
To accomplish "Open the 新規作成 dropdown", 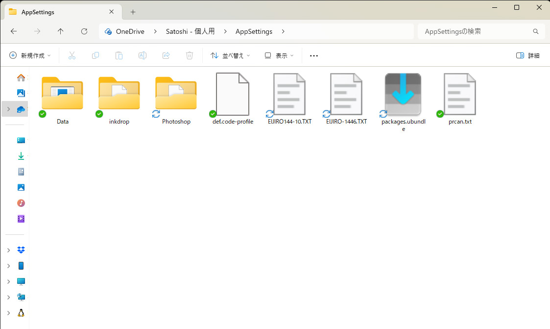I will point(30,55).
